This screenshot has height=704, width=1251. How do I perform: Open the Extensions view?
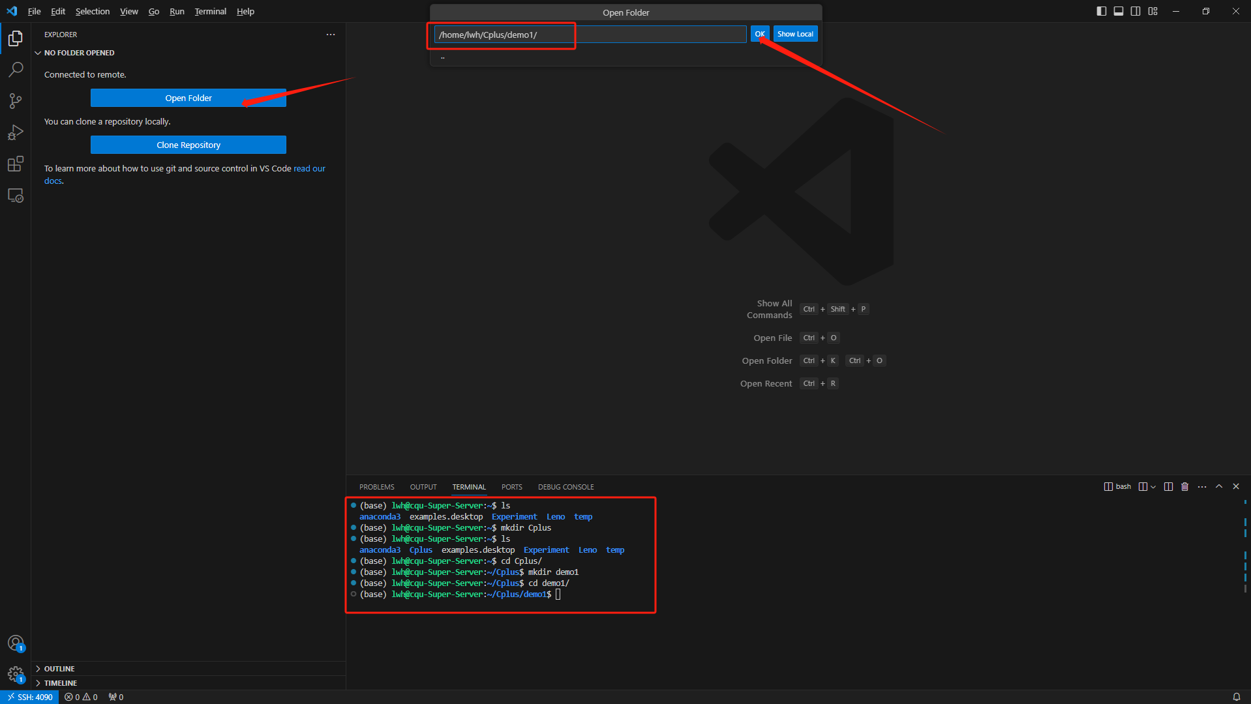tap(16, 164)
